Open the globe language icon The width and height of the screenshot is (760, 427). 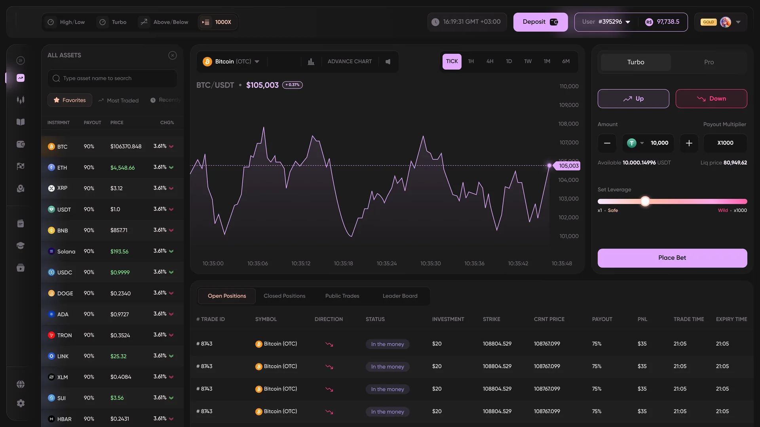point(21,384)
